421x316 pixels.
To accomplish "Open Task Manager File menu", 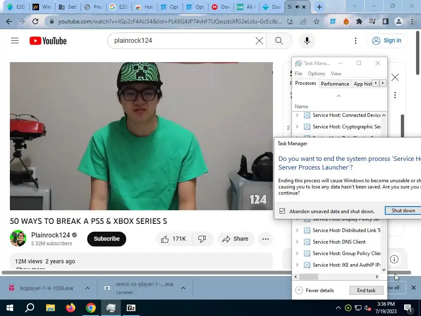I will [x=298, y=74].
